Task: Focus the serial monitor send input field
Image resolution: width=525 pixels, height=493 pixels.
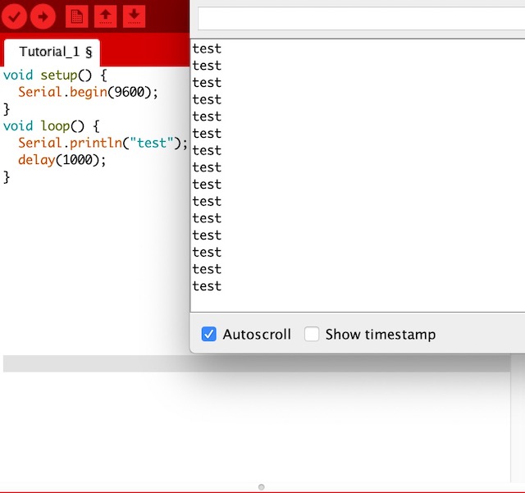Action: click(x=361, y=19)
